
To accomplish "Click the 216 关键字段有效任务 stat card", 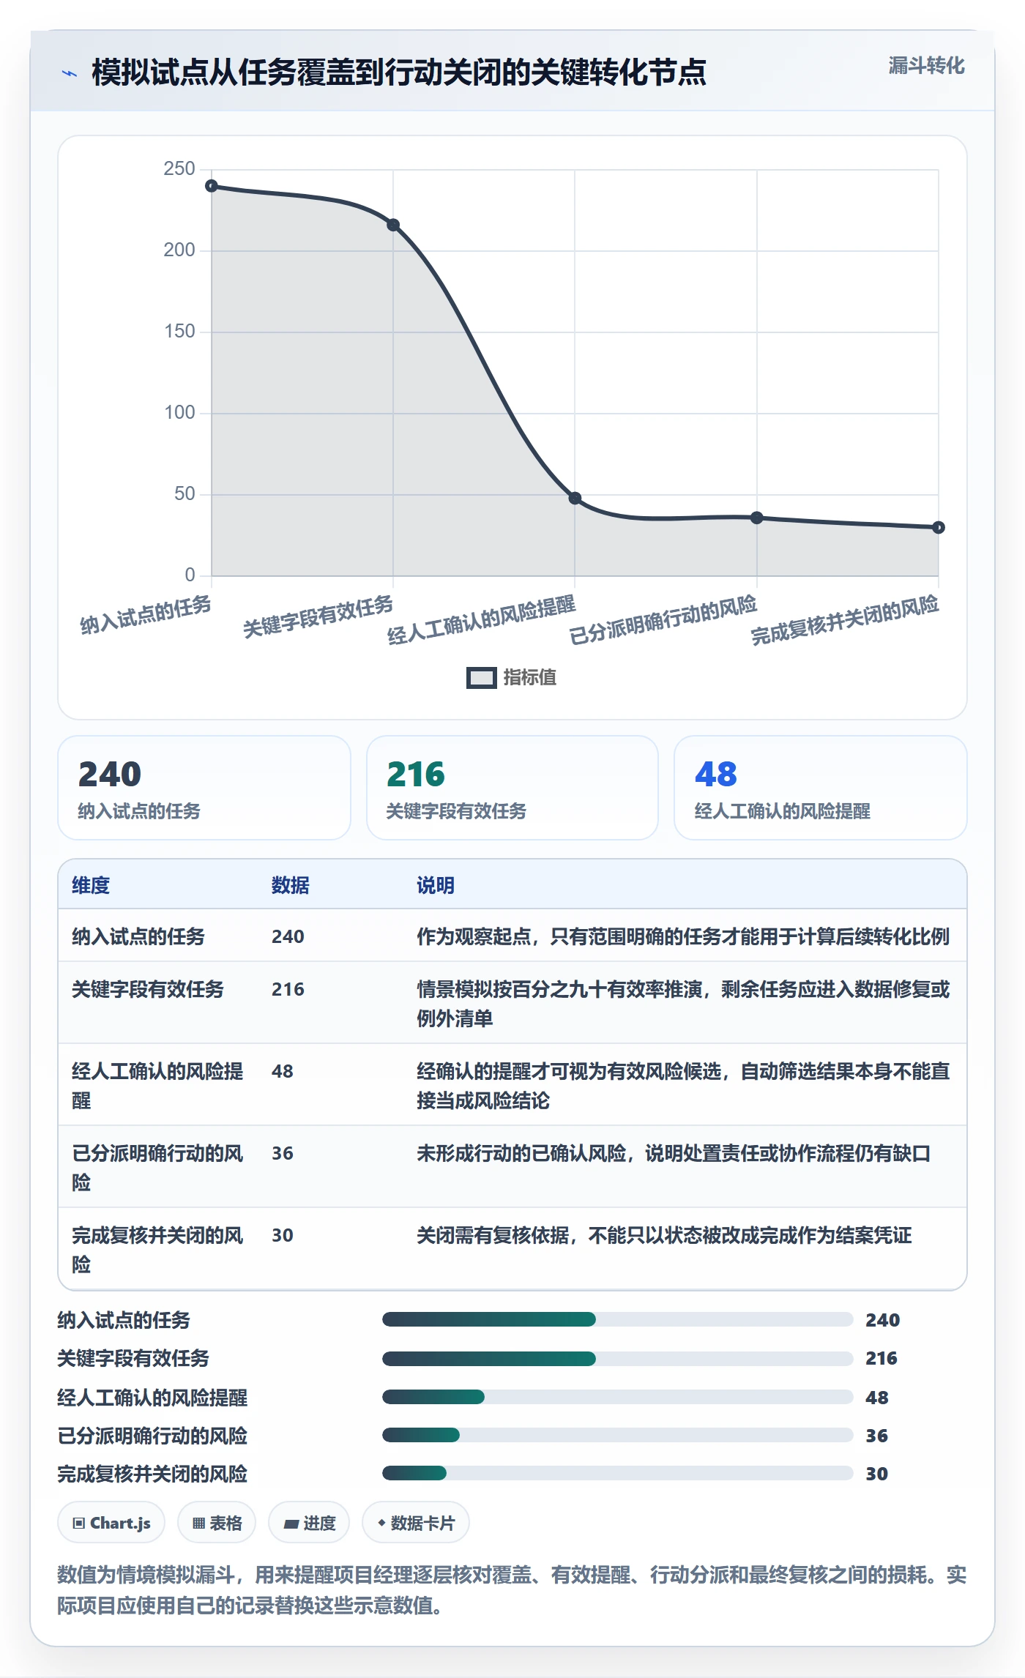I will click(x=512, y=788).
